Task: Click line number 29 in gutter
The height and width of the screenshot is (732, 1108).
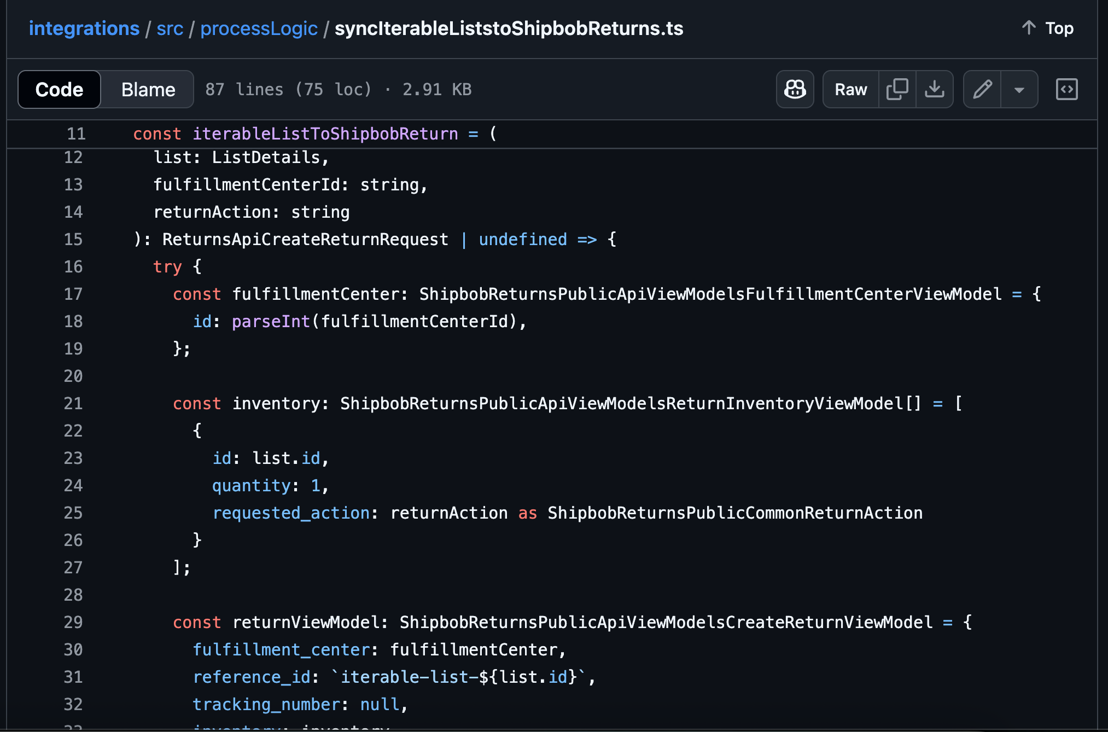Action: (73, 622)
